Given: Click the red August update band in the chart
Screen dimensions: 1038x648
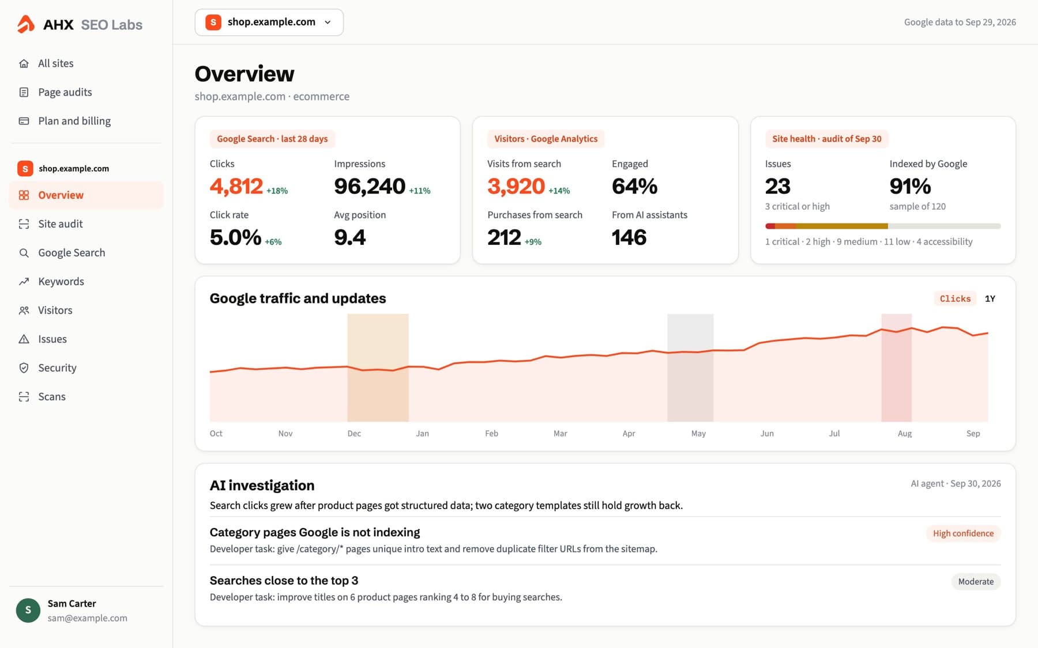Looking at the screenshot, I should 896,367.
